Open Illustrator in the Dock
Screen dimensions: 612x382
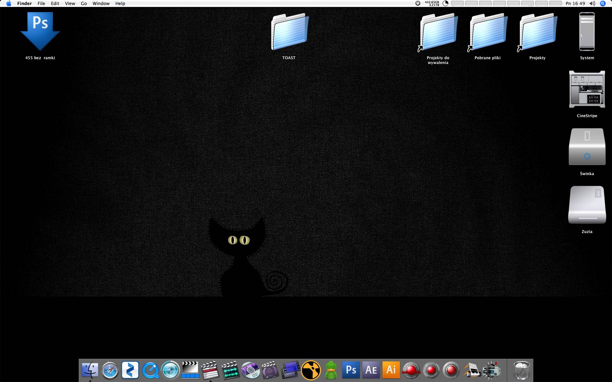click(391, 370)
